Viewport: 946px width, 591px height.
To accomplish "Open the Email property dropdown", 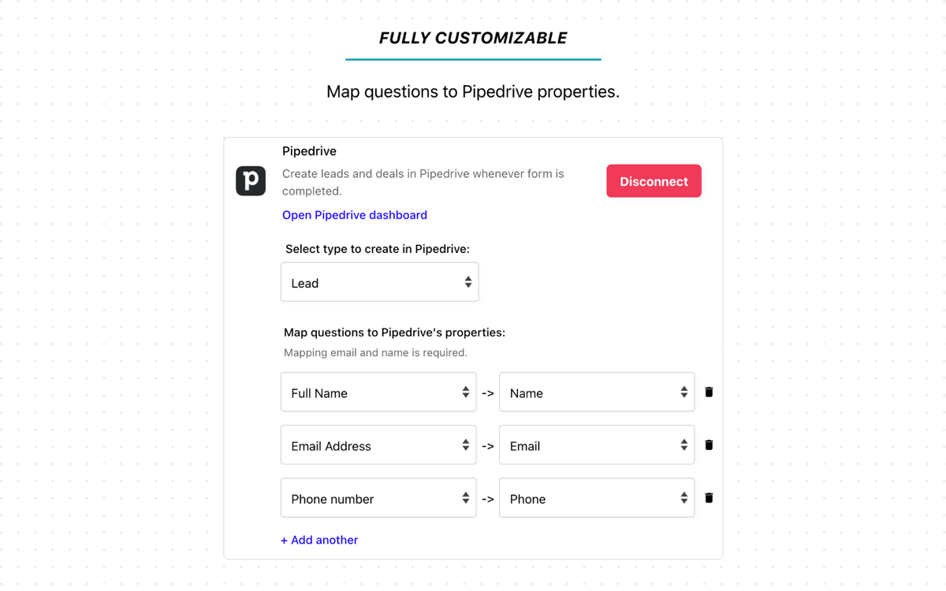I will [x=597, y=444].
